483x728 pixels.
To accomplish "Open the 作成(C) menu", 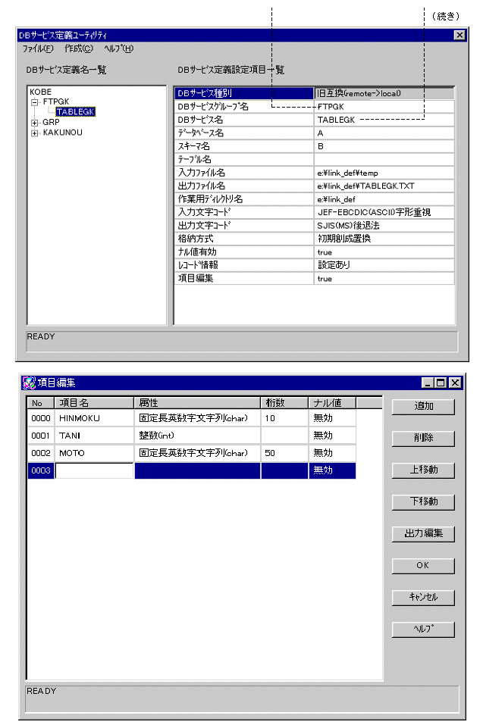I will (79, 48).
